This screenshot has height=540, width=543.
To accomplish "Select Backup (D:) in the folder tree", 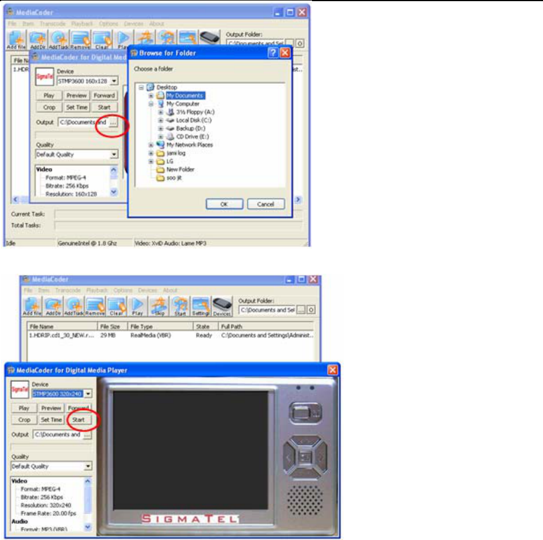I will tap(190, 128).
